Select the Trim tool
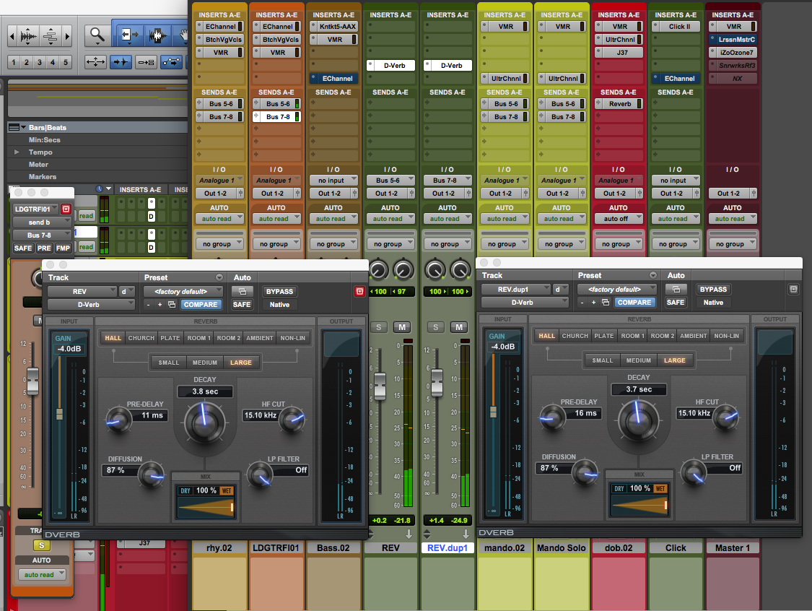The image size is (812, 611). pyautogui.click(x=130, y=34)
